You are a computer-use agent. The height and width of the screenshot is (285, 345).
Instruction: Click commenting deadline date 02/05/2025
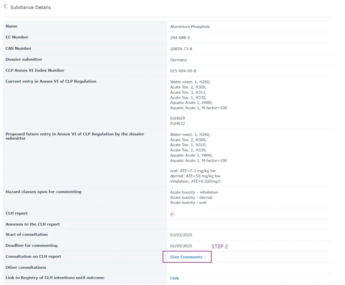[x=181, y=246]
